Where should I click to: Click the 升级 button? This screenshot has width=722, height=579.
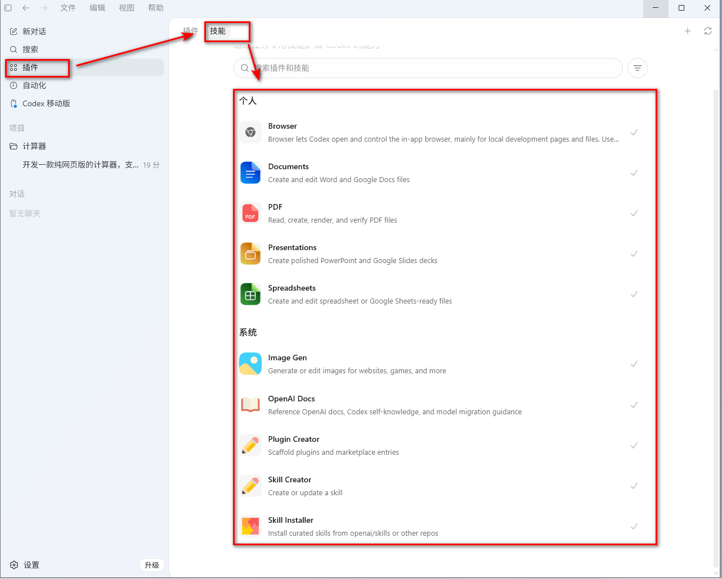pyautogui.click(x=151, y=565)
